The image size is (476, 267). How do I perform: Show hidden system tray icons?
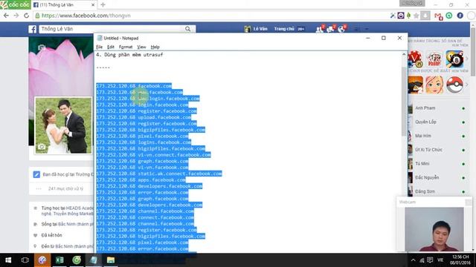pos(413,260)
